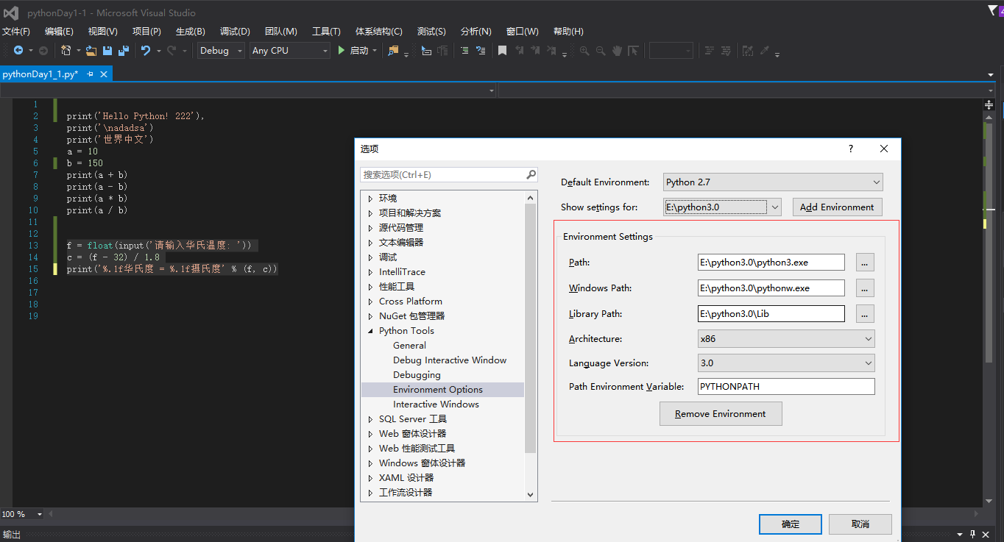The height and width of the screenshot is (542, 1004).
Task: Navigate back using the blue back arrow
Action: coord(20,50)
